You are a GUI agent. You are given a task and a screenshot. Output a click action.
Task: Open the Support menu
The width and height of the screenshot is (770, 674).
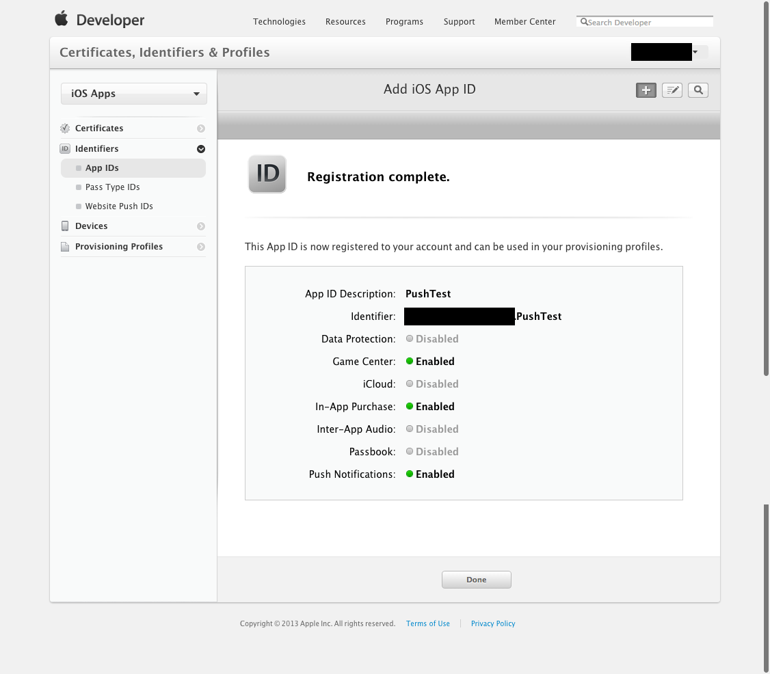459,22
